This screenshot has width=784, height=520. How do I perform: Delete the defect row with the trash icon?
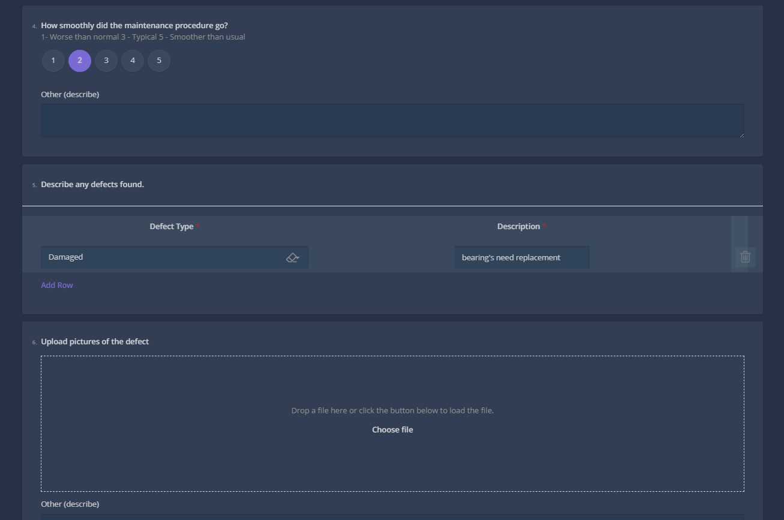[x=744, y=257]
